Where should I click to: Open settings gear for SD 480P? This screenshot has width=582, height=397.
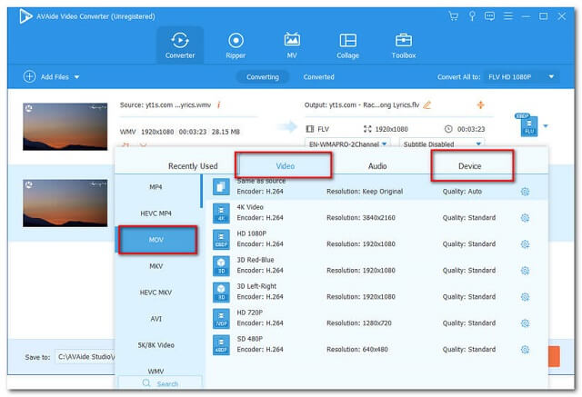(525, 350)
